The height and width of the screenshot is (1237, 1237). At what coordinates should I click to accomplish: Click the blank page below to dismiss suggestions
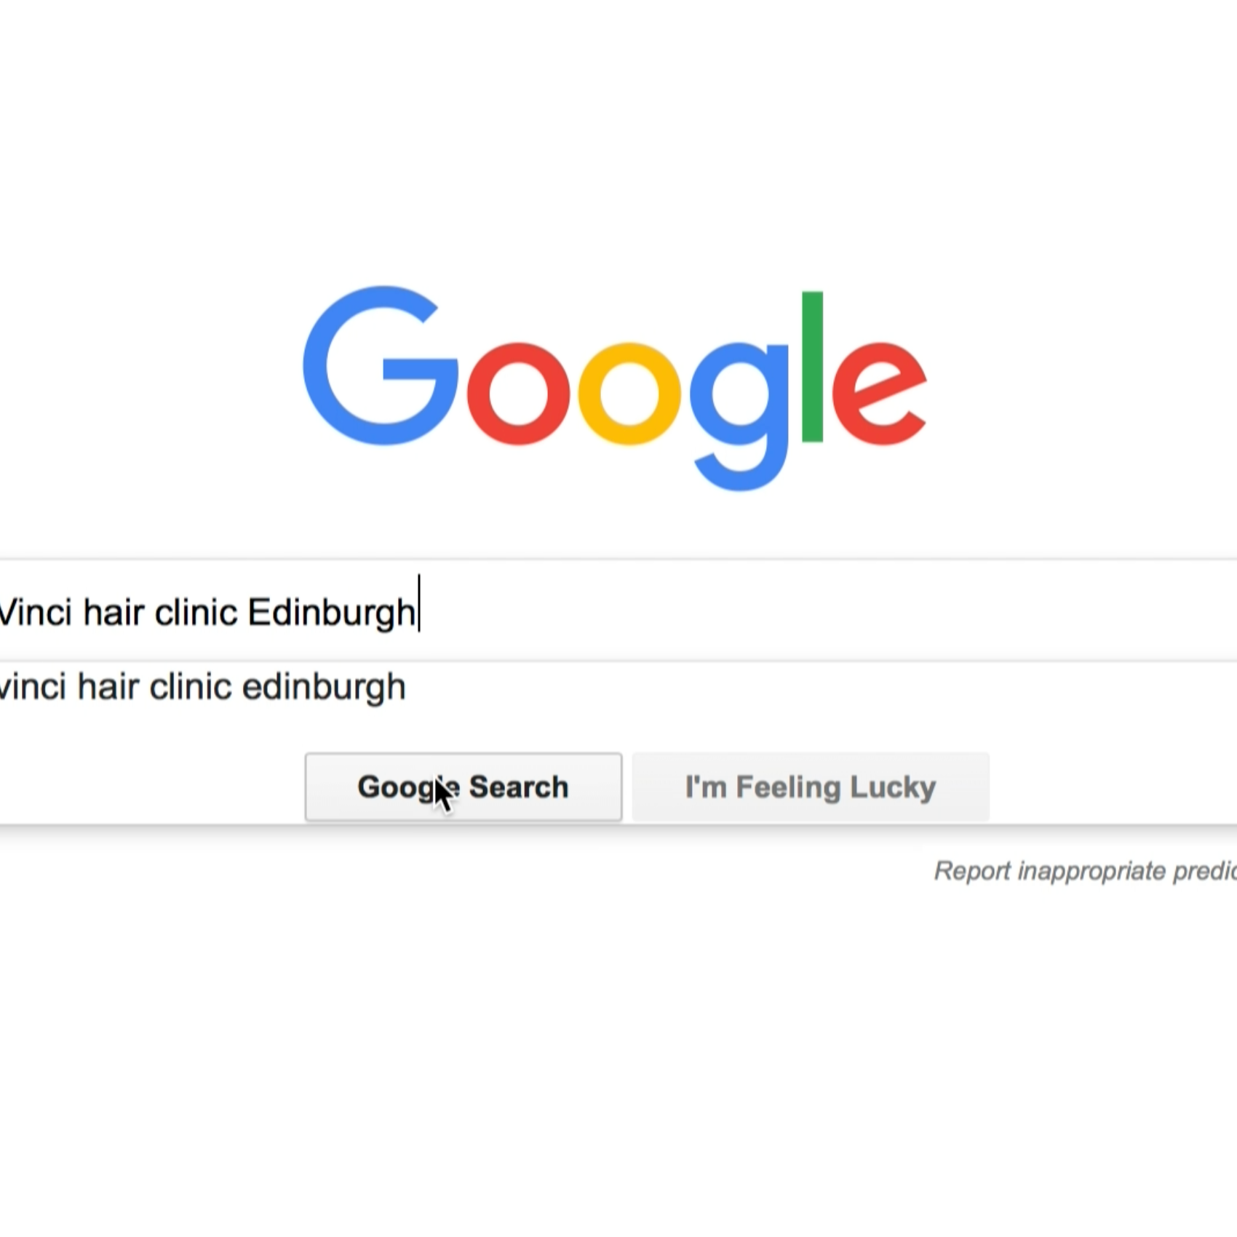click(618, 1055)
